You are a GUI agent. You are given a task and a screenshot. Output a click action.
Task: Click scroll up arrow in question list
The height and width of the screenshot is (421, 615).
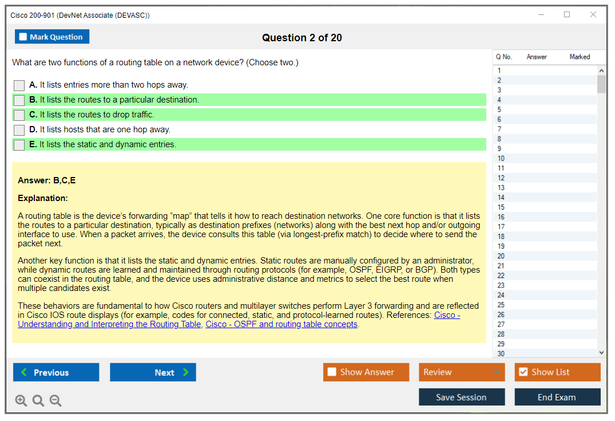(x=601, y=70)
